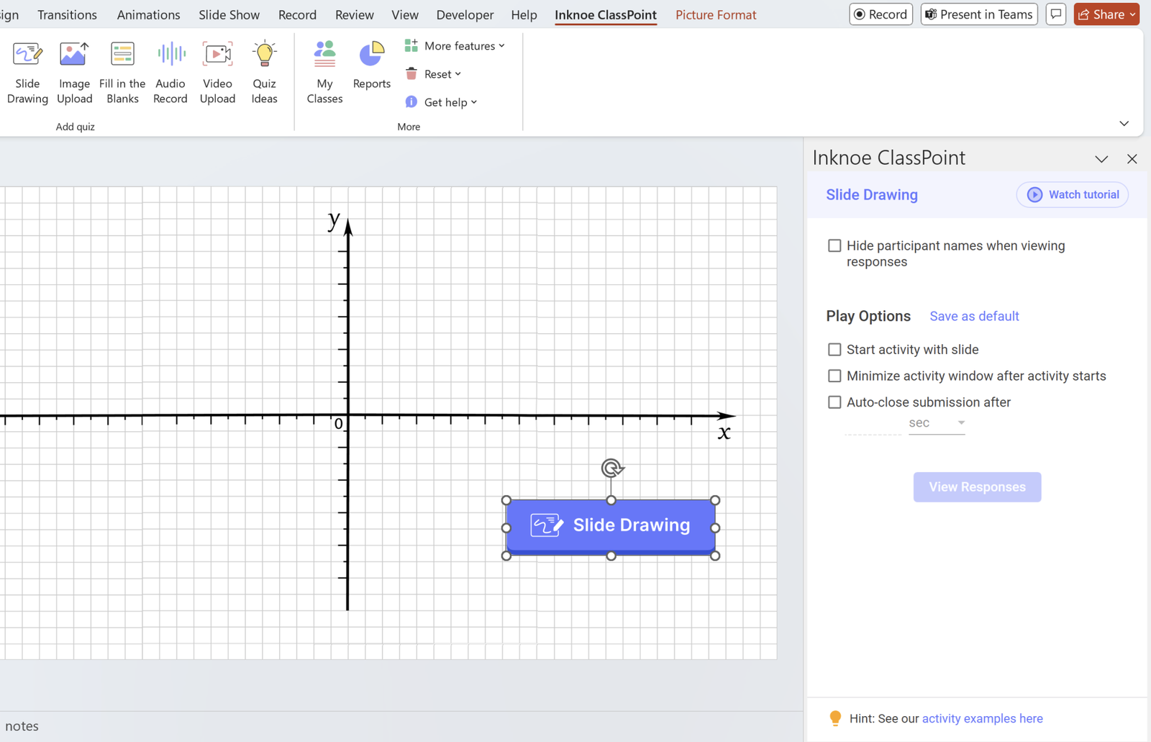This screenshot has height=742, width=1151.
Task: Open the activity examples here link
Action: click(982, 718)
